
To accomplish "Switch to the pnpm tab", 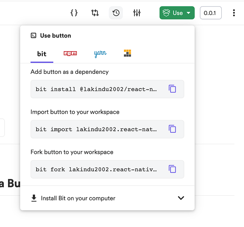I will [128, 53].
